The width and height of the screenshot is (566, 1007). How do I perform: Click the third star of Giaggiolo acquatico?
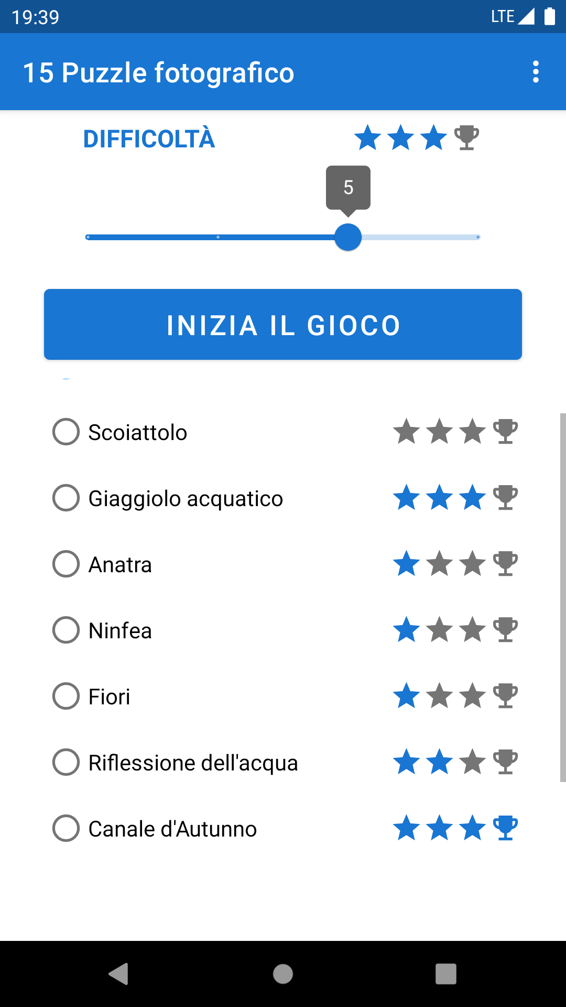point(473,497)
